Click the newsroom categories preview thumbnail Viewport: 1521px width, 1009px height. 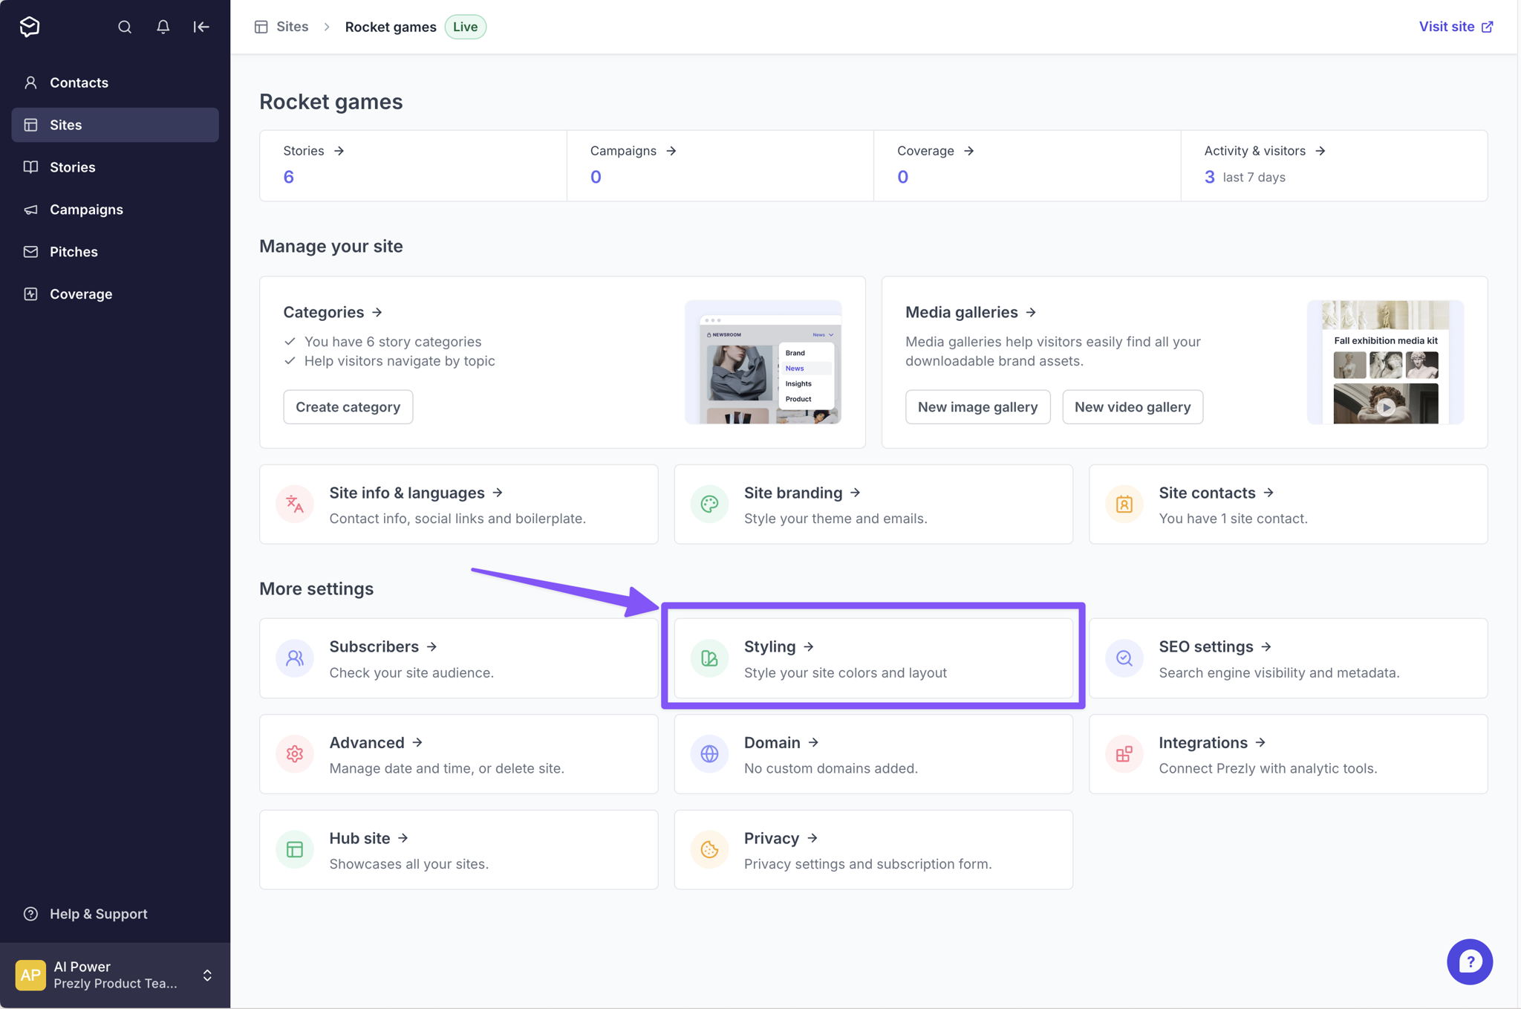click(x=763, y=362)
